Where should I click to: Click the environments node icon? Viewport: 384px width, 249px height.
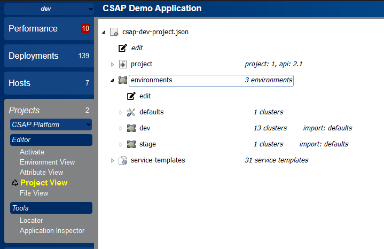point(123,80)
